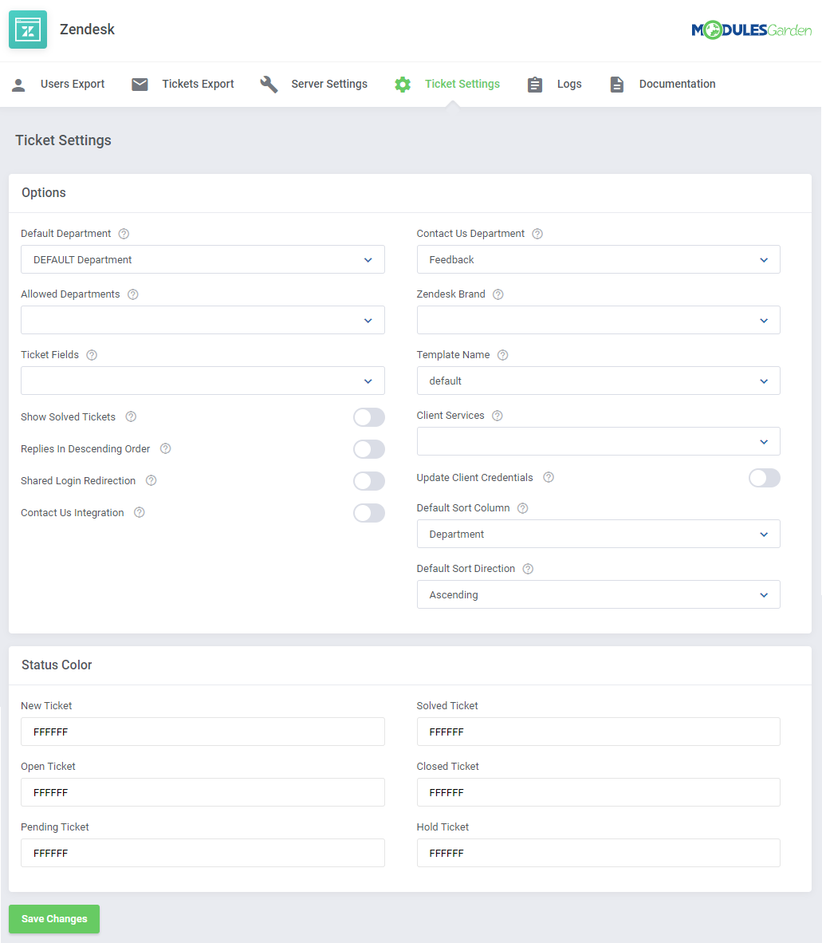Show help for Template Name
822x943 pixels.
(503, 356)
